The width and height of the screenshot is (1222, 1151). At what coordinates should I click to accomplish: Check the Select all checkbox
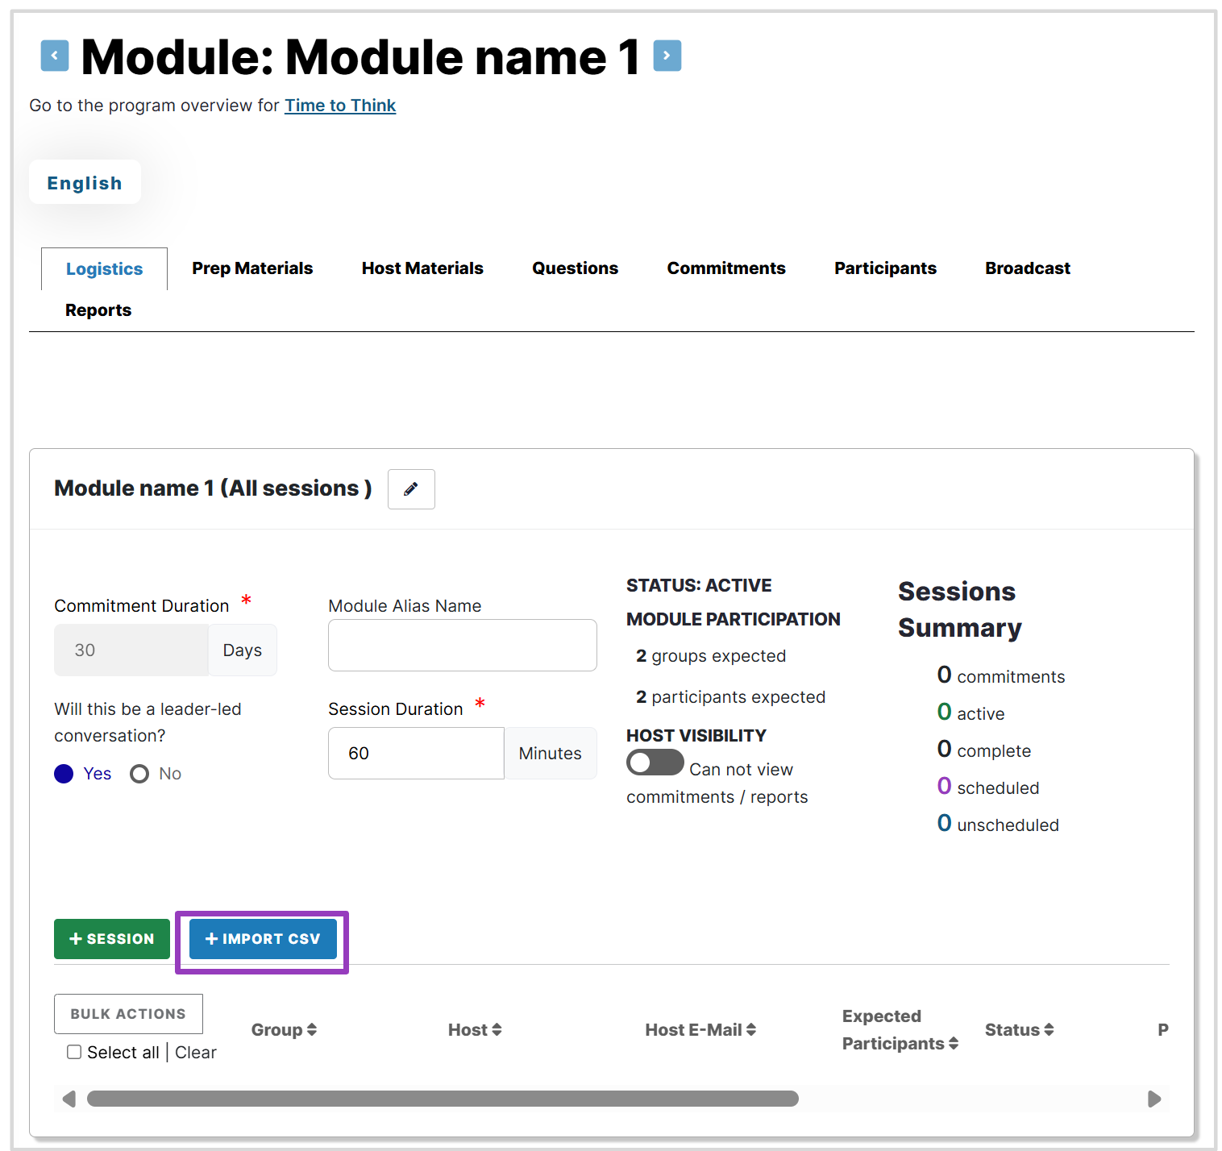tap(74, 1052)
